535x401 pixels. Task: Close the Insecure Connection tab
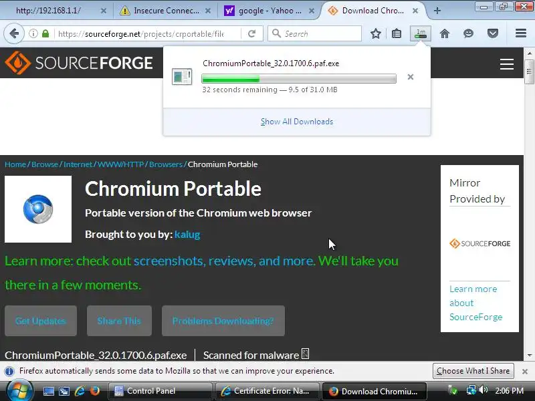[208, 11]
